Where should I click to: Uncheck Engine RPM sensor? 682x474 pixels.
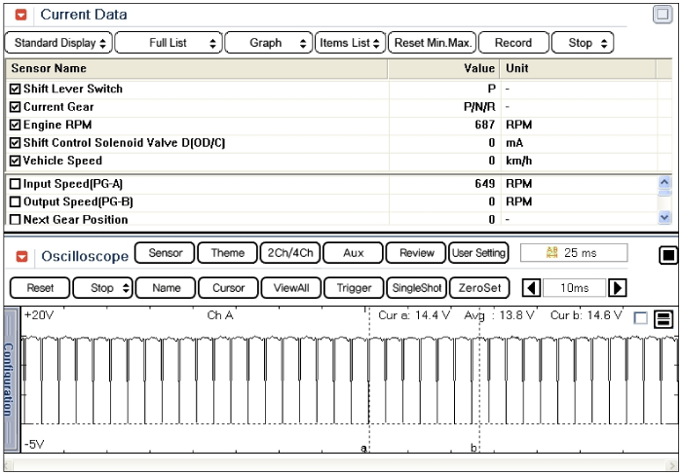click(x=15, y=126)
